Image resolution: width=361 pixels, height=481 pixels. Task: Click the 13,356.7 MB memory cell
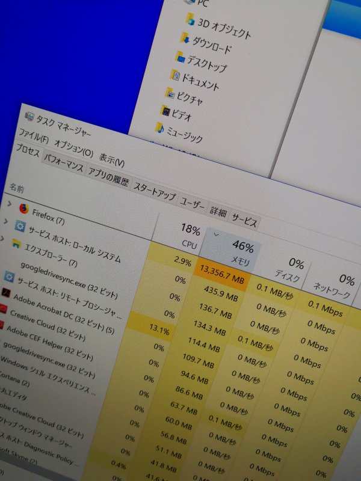coord(221,275)
